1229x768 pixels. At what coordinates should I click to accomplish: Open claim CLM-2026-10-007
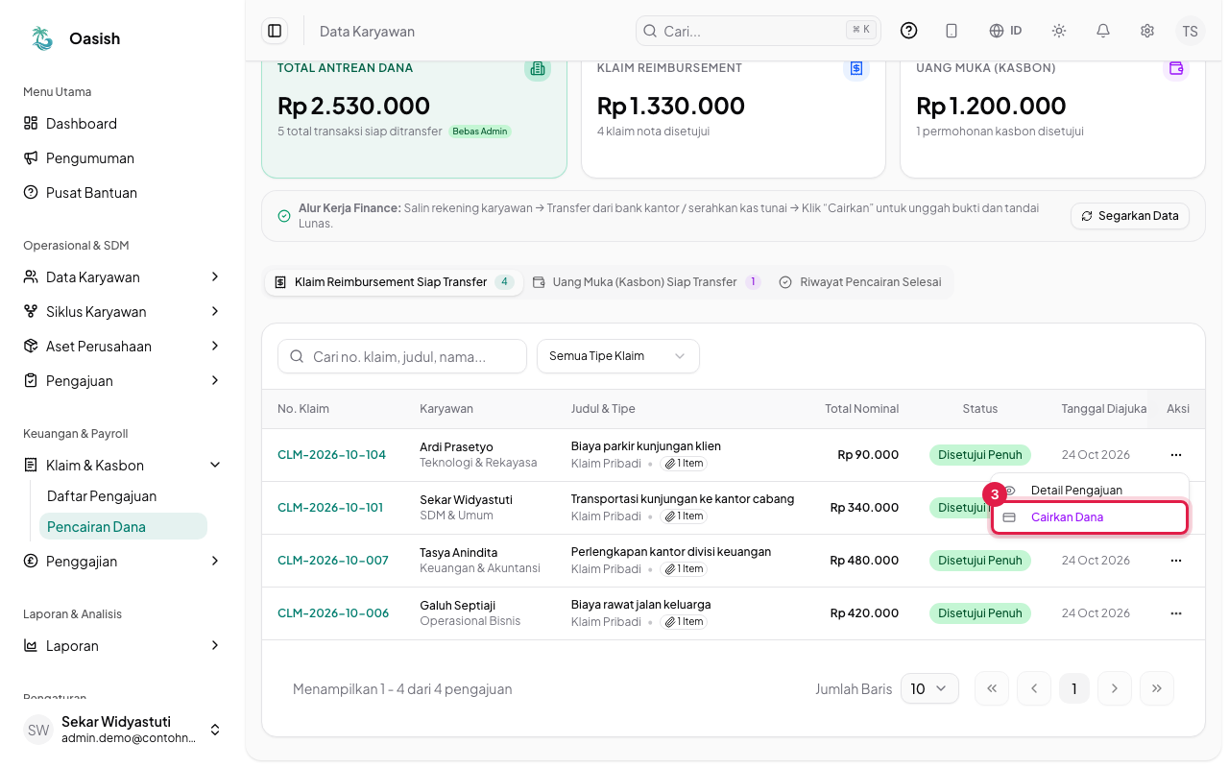point(332,561)
